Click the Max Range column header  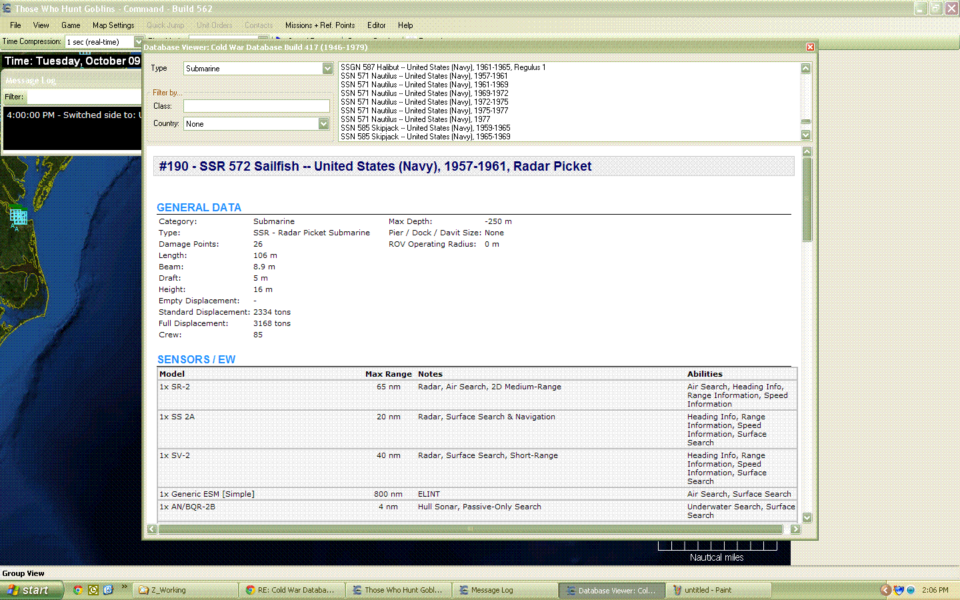[389, 374]
